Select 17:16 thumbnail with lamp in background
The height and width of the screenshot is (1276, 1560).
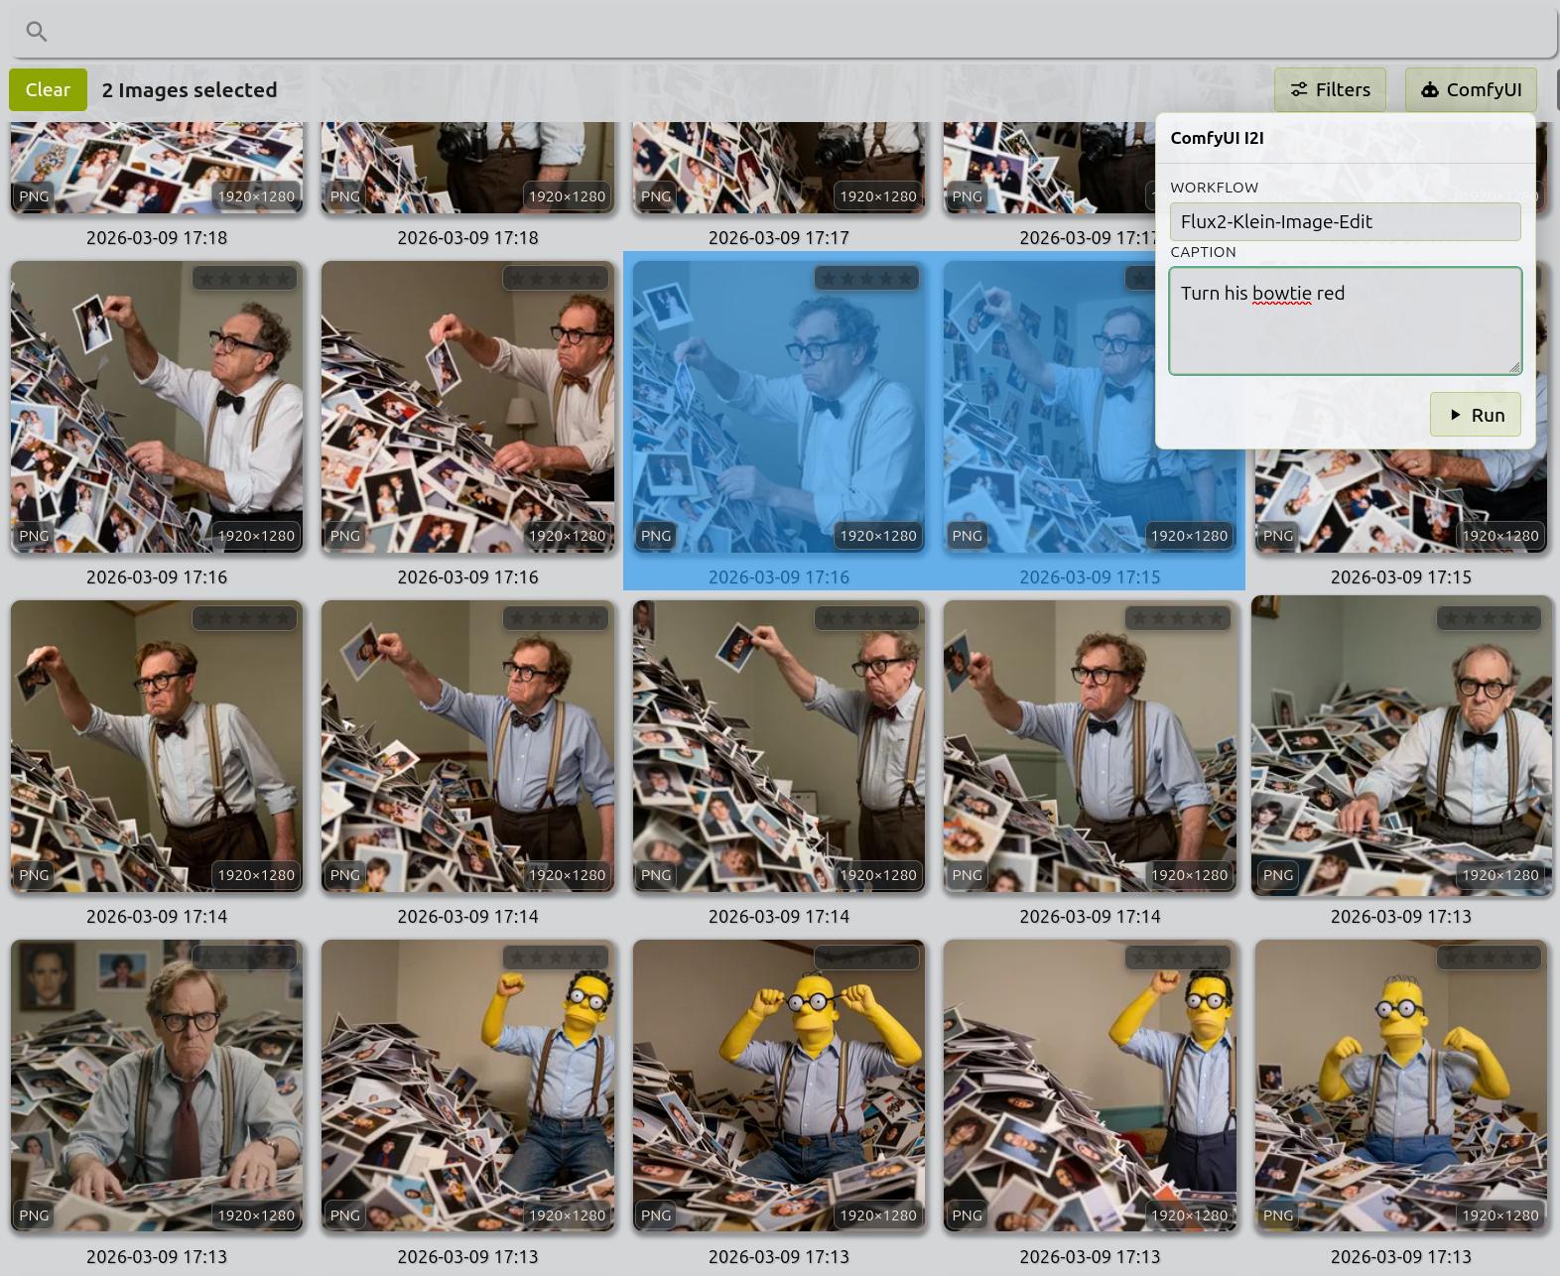click(x=467, y=407)
